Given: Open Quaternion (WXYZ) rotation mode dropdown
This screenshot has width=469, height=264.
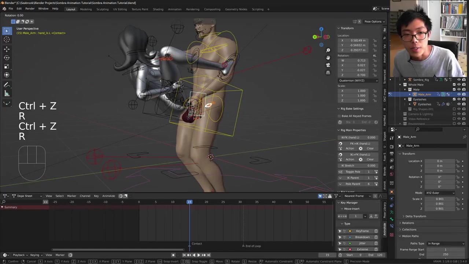Looking at the screenshot, I should coord(358,80).
